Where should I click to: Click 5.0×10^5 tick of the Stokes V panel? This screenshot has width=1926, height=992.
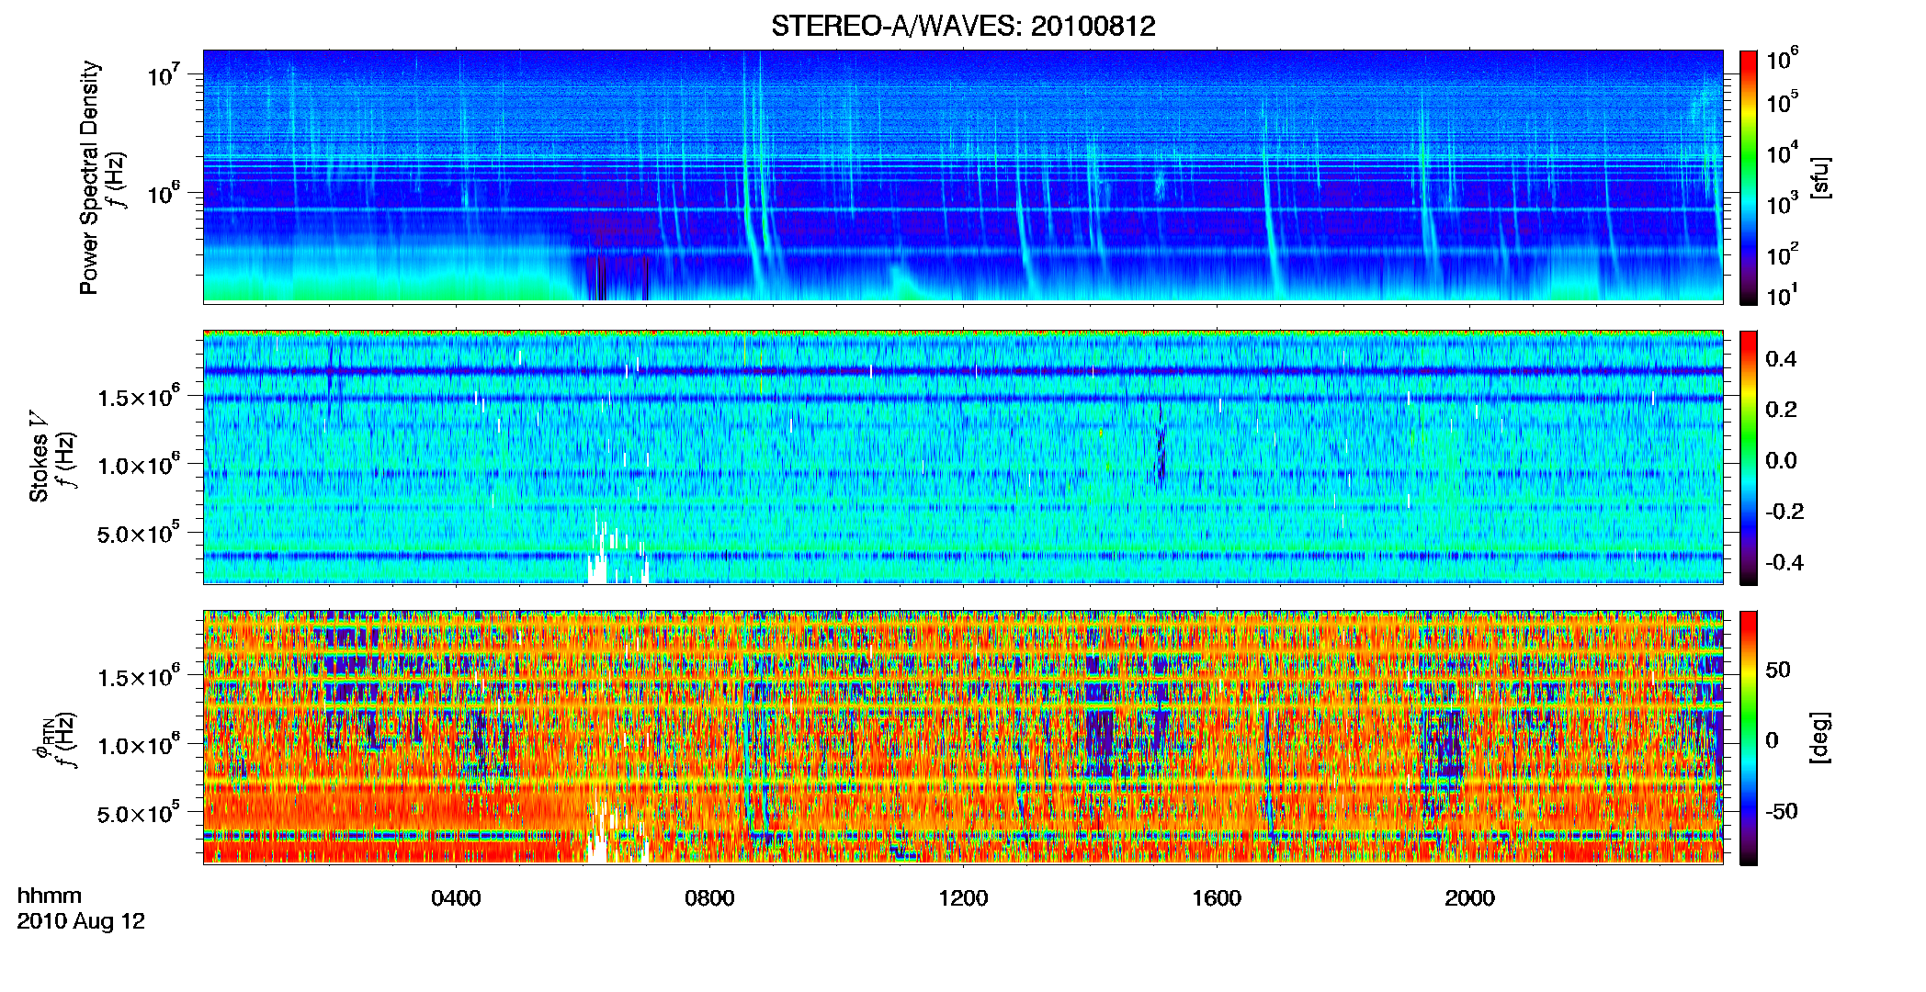coord(138,533)
